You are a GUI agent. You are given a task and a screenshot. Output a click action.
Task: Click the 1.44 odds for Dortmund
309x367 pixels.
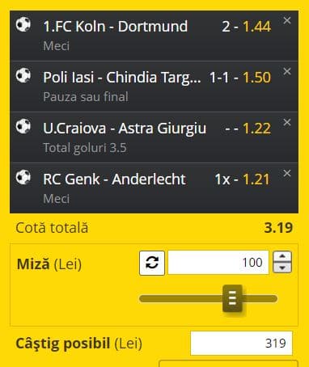(256, 27)
